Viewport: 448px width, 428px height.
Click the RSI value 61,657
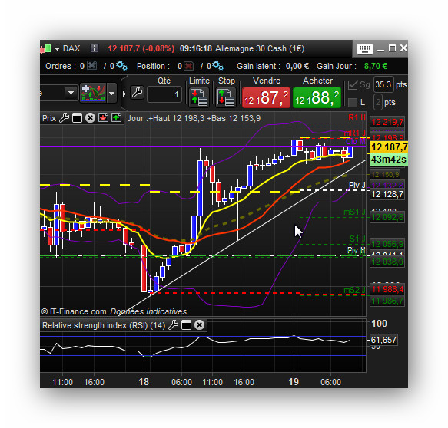(x=383, y=340)
